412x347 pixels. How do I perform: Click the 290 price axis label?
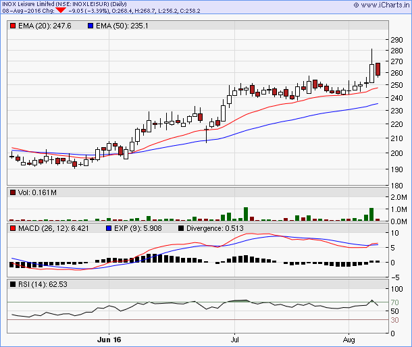[396, 40]
